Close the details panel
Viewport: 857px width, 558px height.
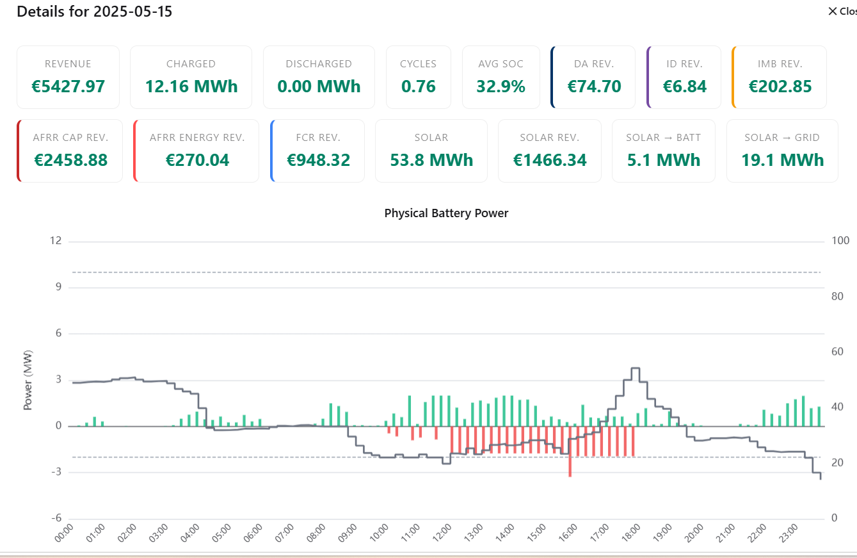click(x=841, y=11)
